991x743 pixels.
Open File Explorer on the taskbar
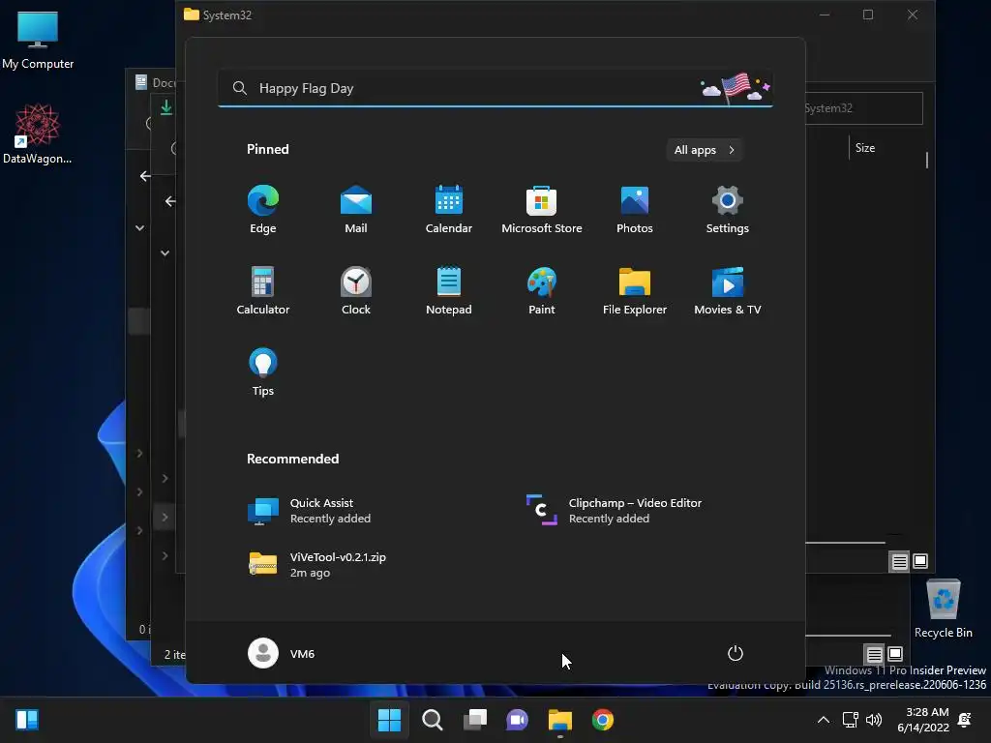[x=560, y=720]
